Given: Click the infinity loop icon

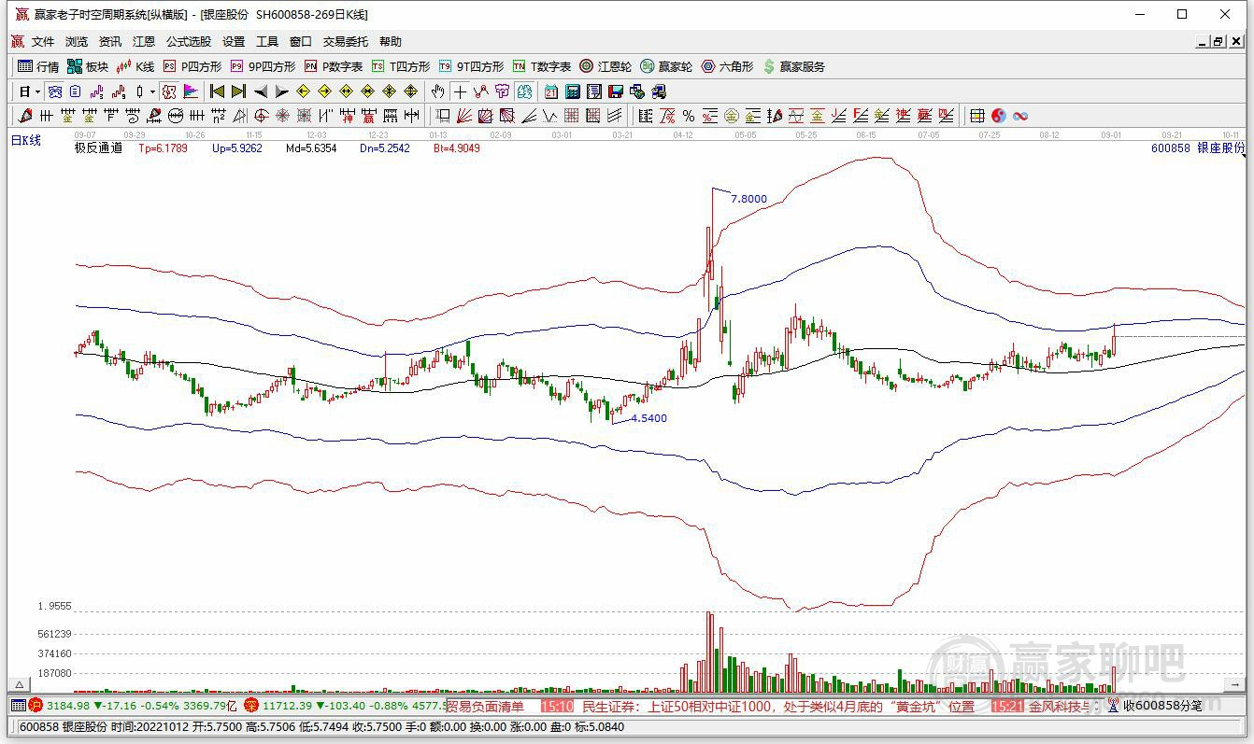Looking at the screenshot, I should tap(1020, 116).
